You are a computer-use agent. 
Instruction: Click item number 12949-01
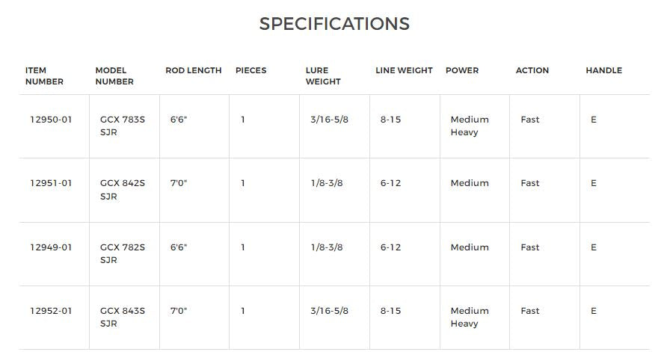[x=51, y=247]
